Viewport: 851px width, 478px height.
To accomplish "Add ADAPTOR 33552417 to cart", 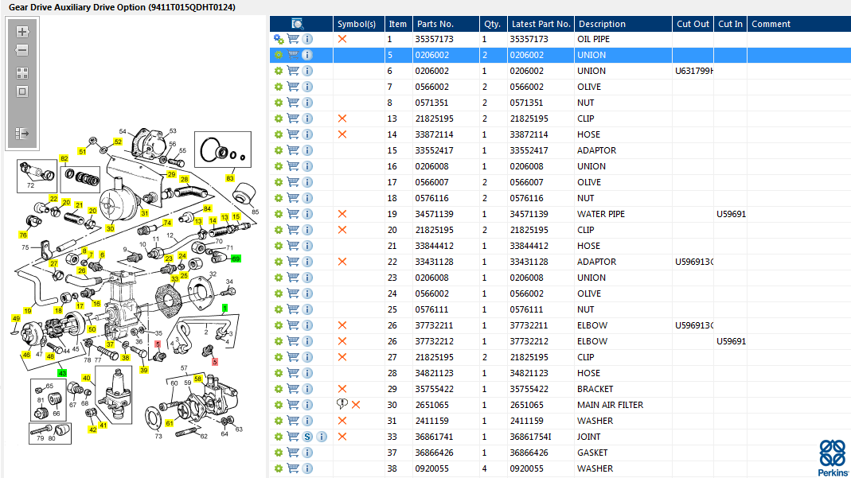I will point(293,150).
